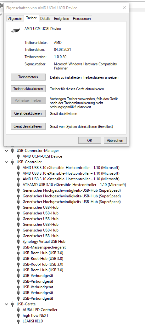
Task: Select the ATI/AMD USB 3.10 eXtensible-Hostcontroller row
Action: (74, 185)
